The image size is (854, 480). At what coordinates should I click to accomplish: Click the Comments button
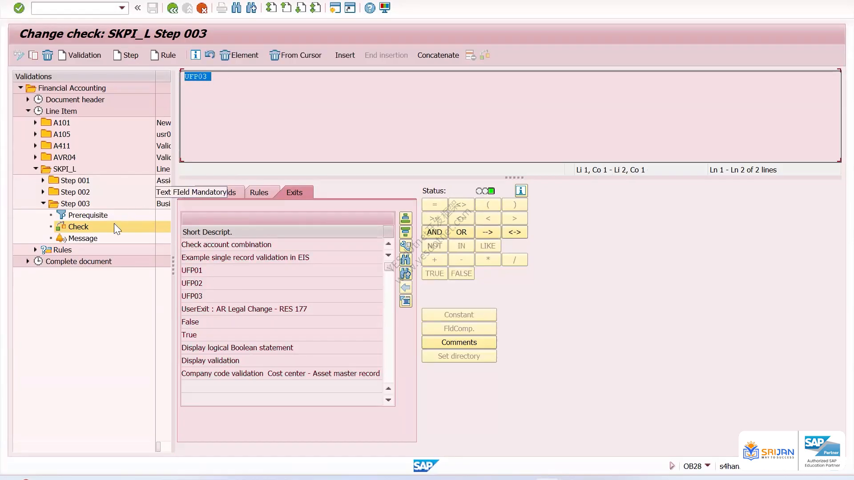tap(459, 342)
